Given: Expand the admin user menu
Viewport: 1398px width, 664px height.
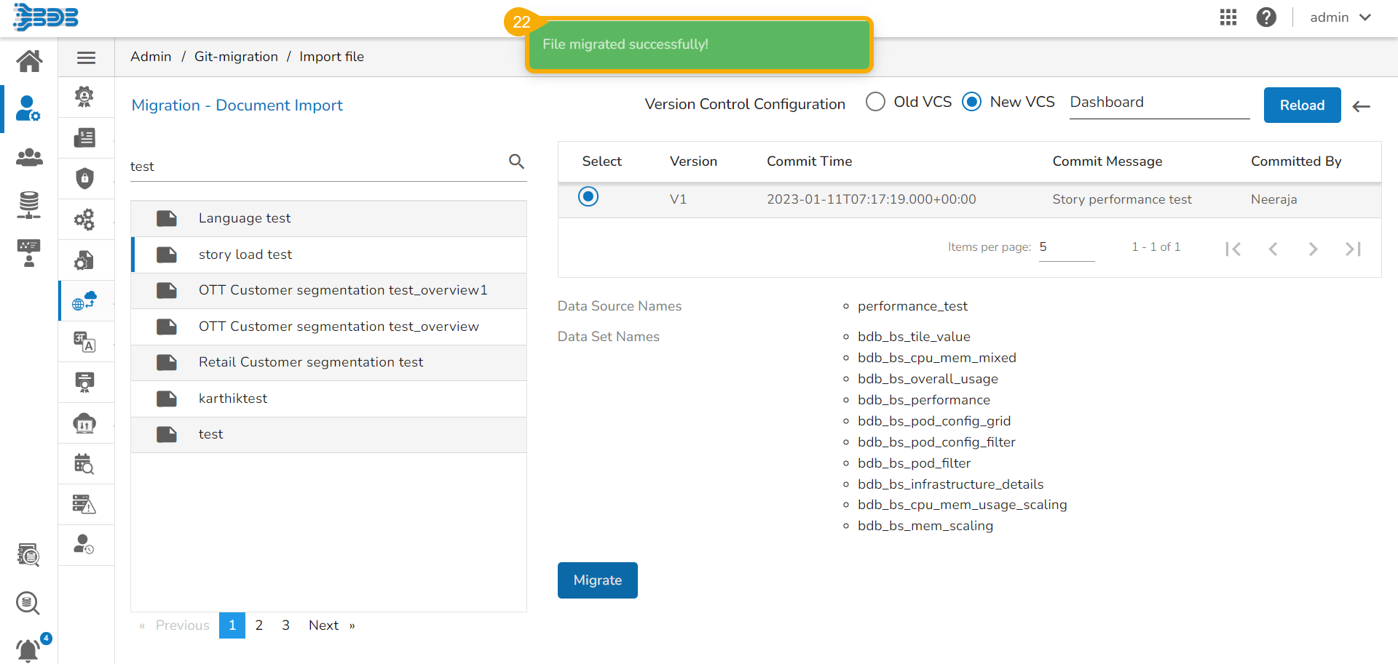Looking at the screenshot, I should [x=1340, y=17].
